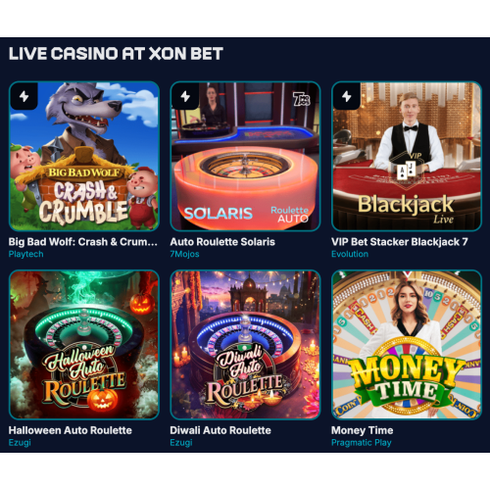
Task: Click lightning badge on Big Bad Wolf tile
Action: click(x=24, y=96)
